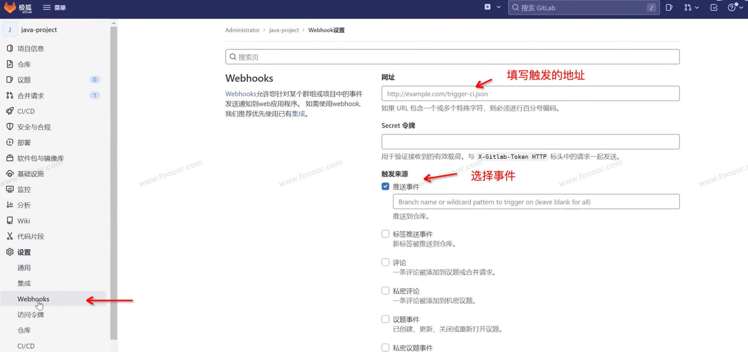Click the shield icon for 安全与合规
748x352 pixels.
[x=10, y=126]
